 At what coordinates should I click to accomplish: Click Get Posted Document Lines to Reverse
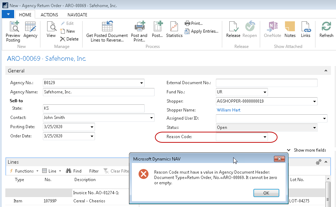107,32
